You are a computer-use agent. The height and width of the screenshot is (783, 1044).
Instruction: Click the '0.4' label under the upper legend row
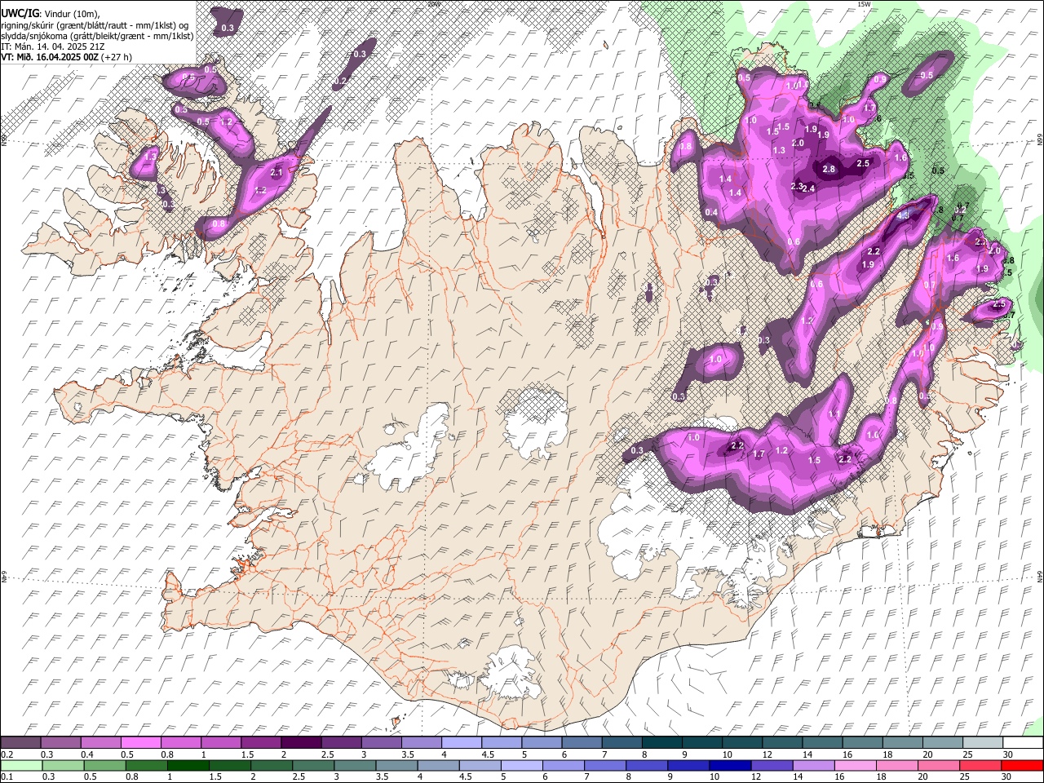point(87,754)
